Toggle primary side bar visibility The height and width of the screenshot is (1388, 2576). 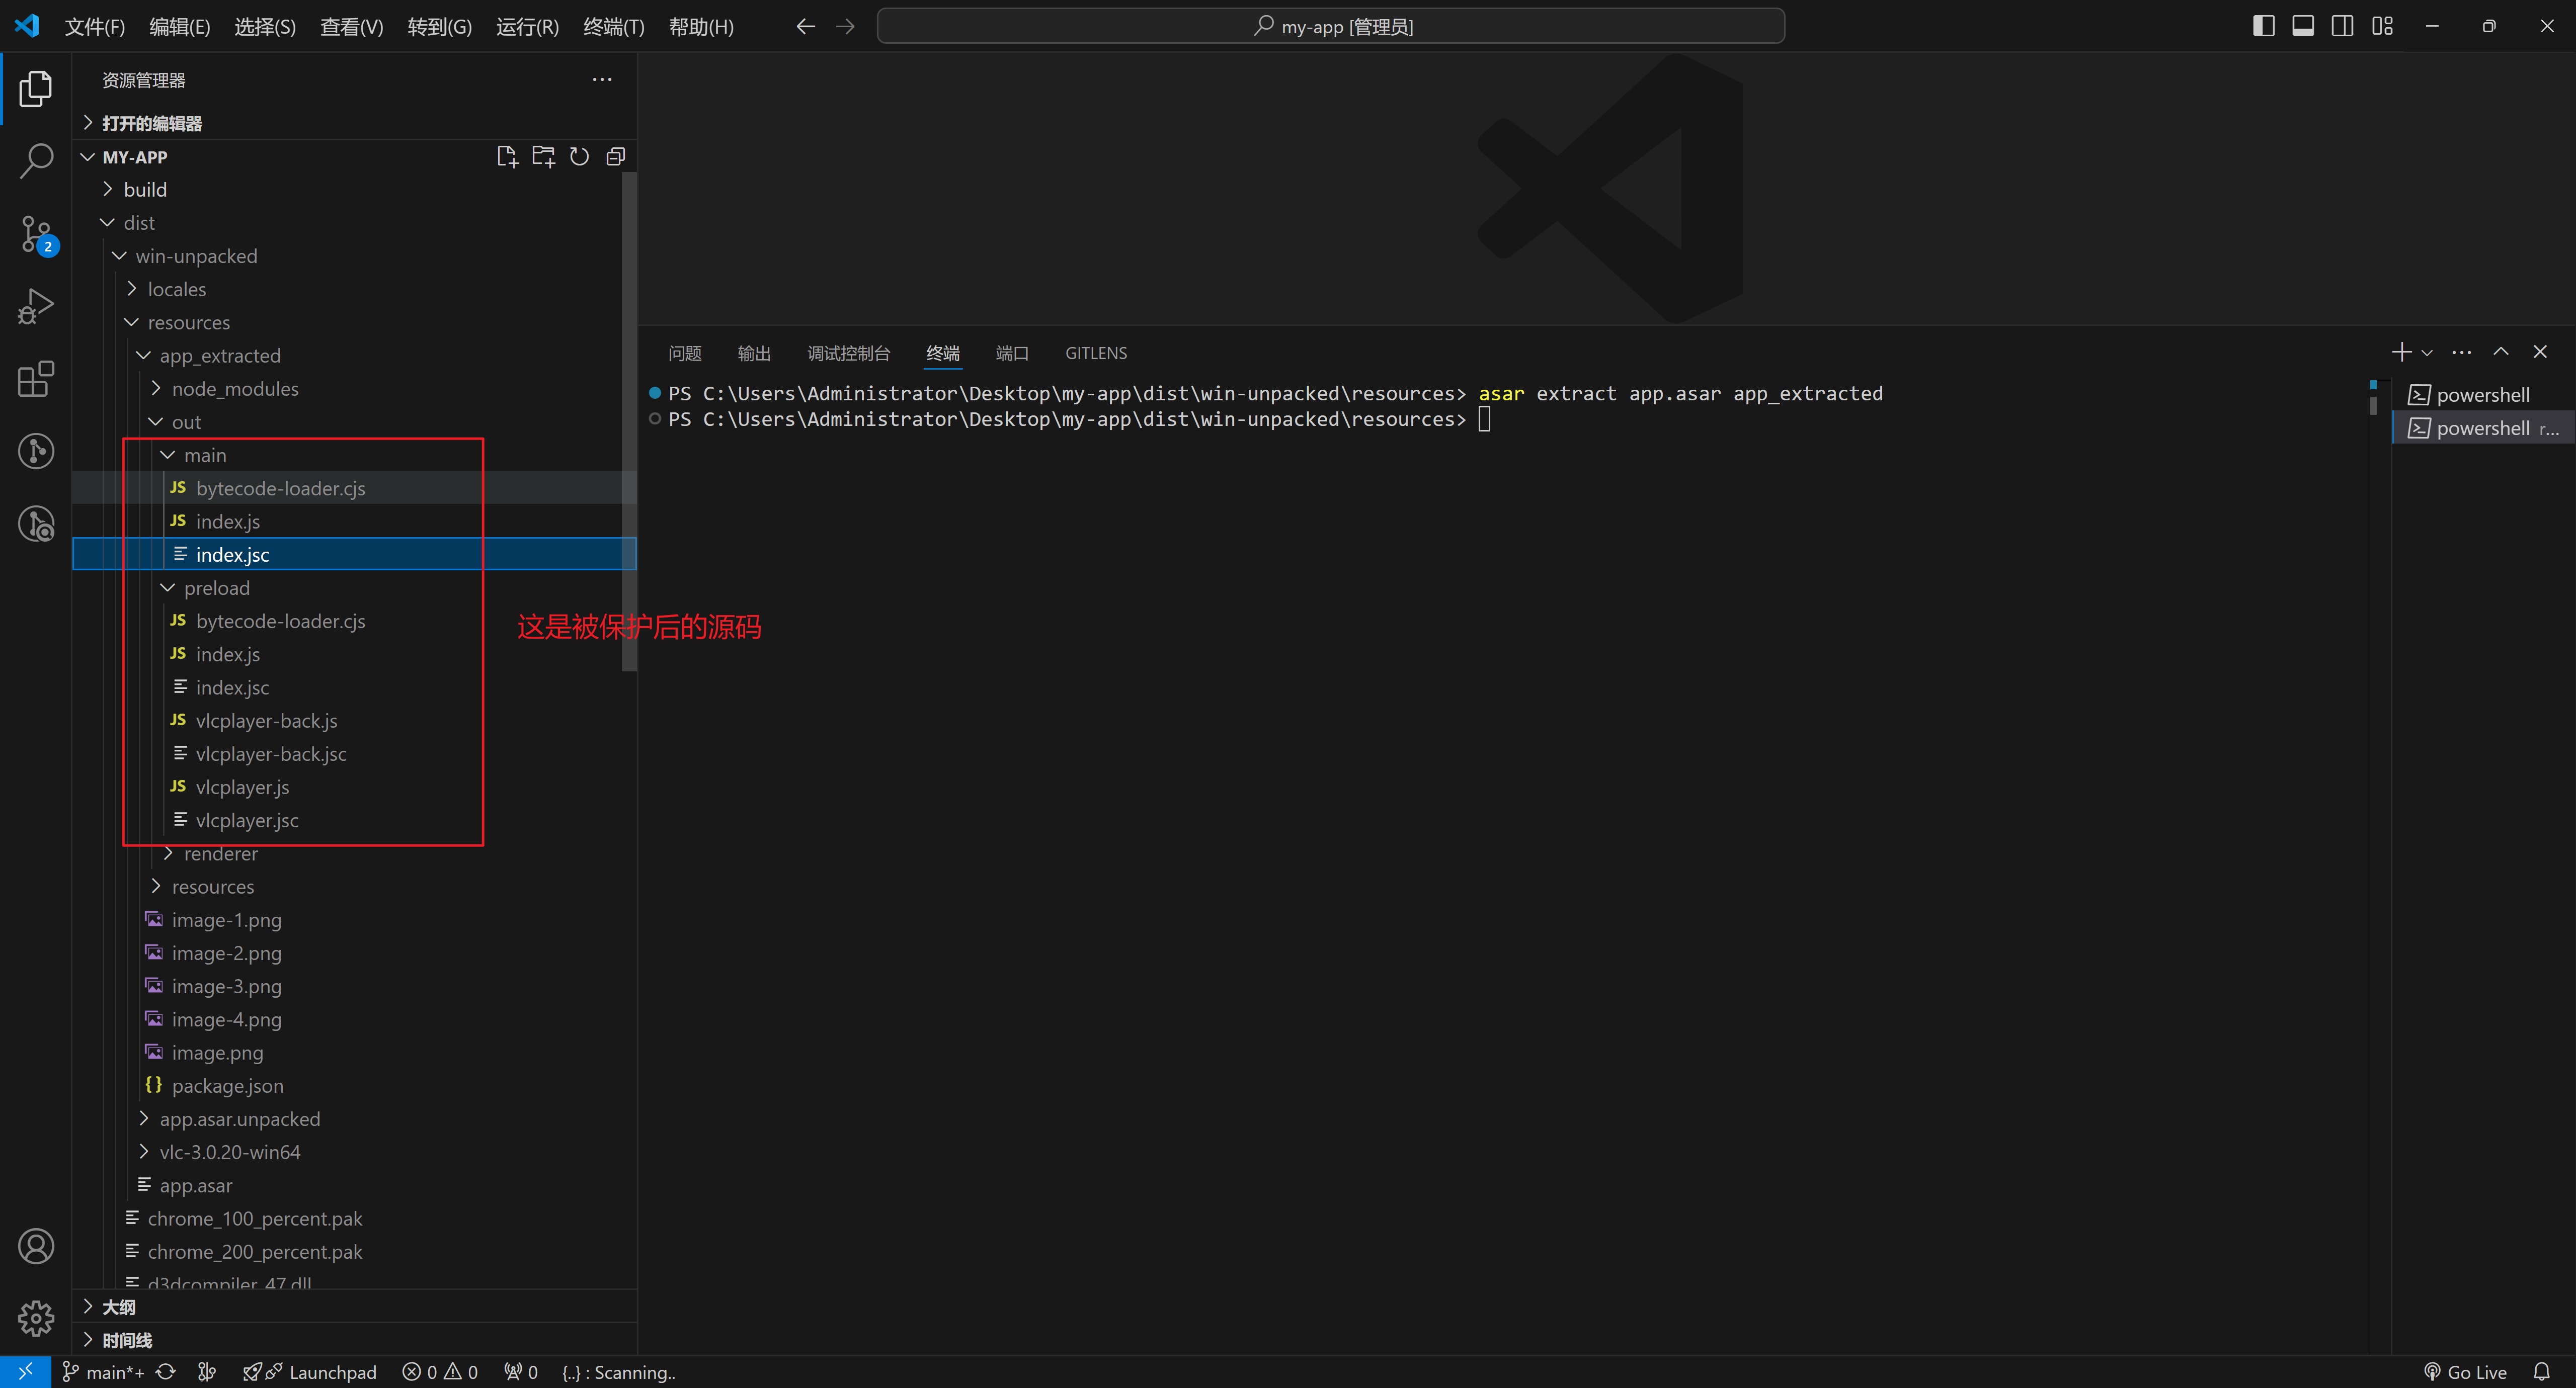[x=2264, y=26]
